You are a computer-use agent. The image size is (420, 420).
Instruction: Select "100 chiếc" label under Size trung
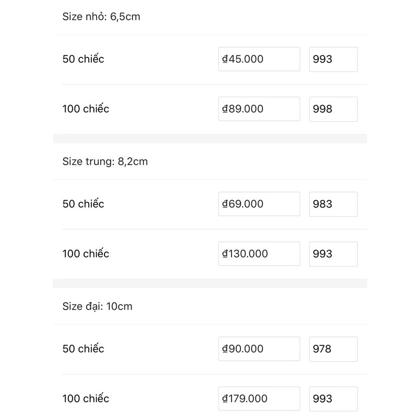tap(86, 254)
